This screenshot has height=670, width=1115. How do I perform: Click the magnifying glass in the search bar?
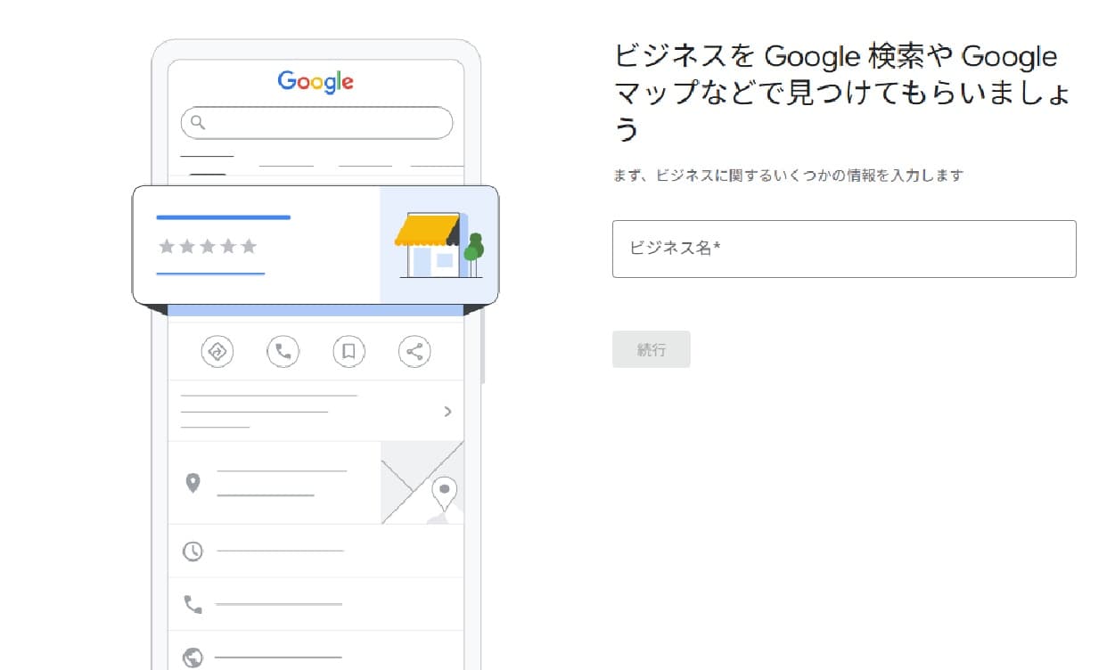(200, 123)
